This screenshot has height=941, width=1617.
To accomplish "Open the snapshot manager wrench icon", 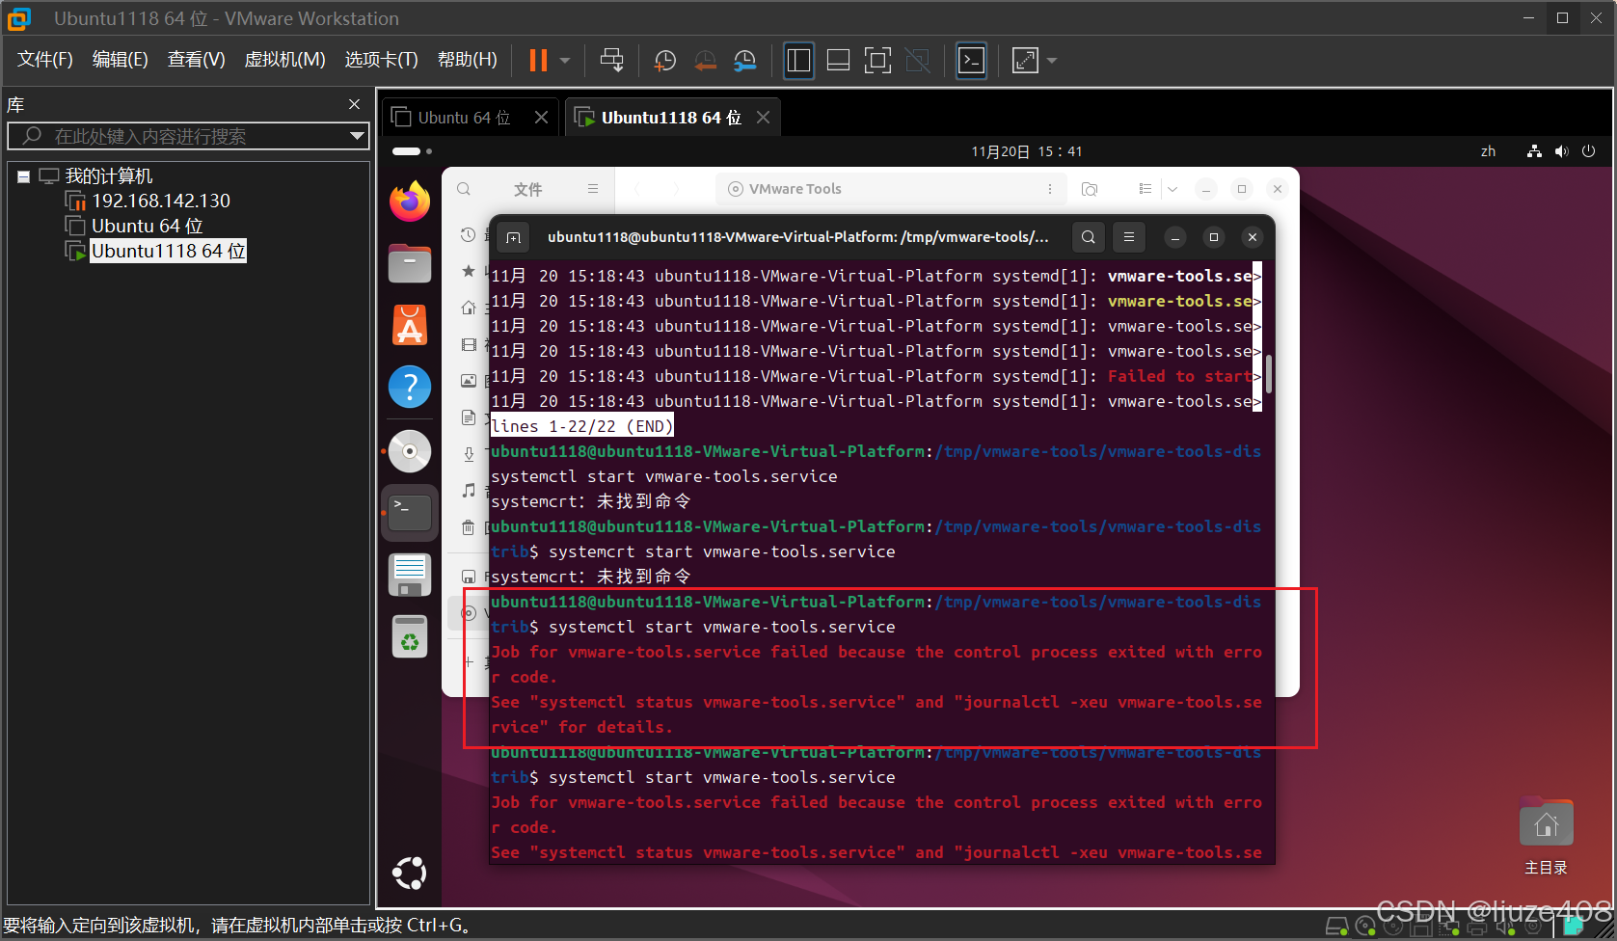I will (x=744, y=60).
